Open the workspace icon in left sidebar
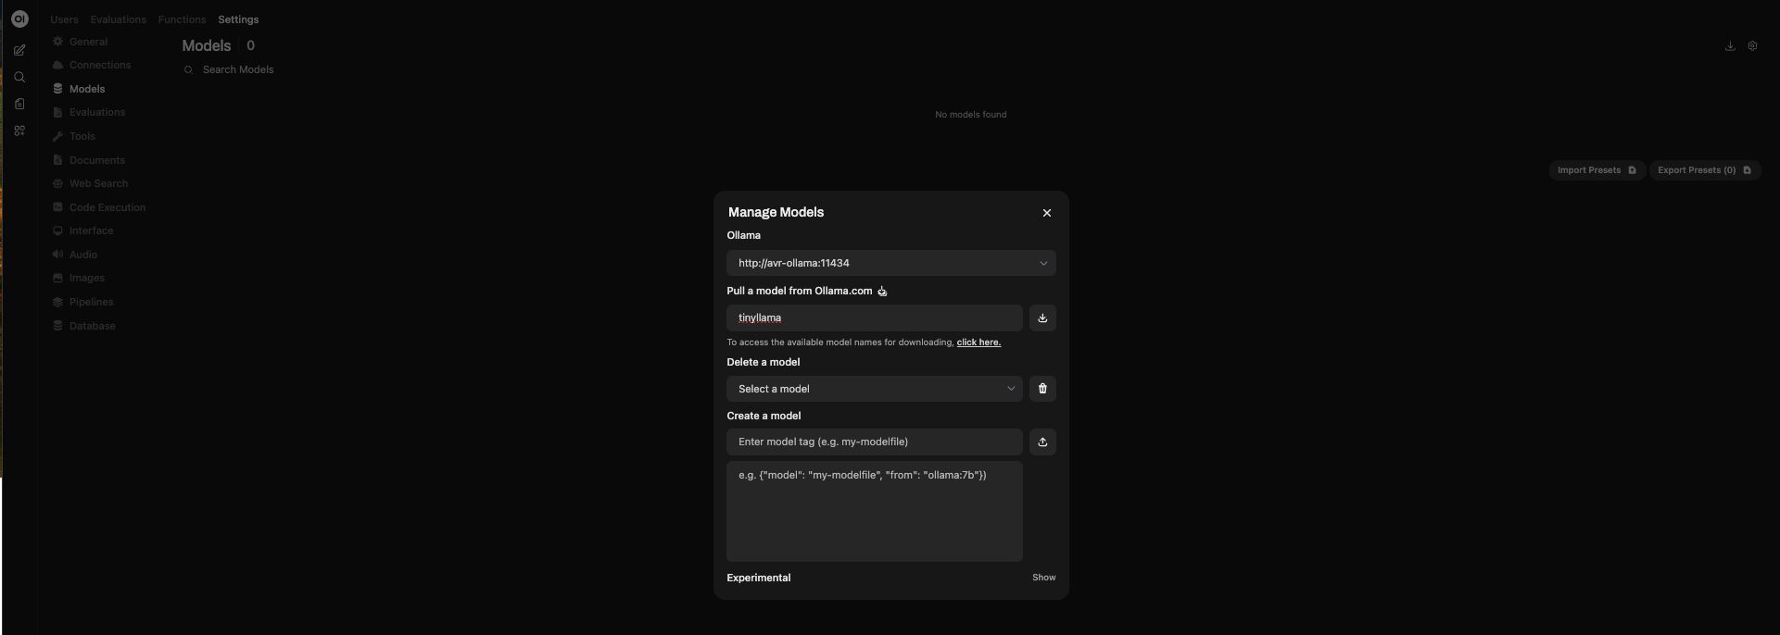This screenshot has width=1780, height=635. click(x=19, y=131)
